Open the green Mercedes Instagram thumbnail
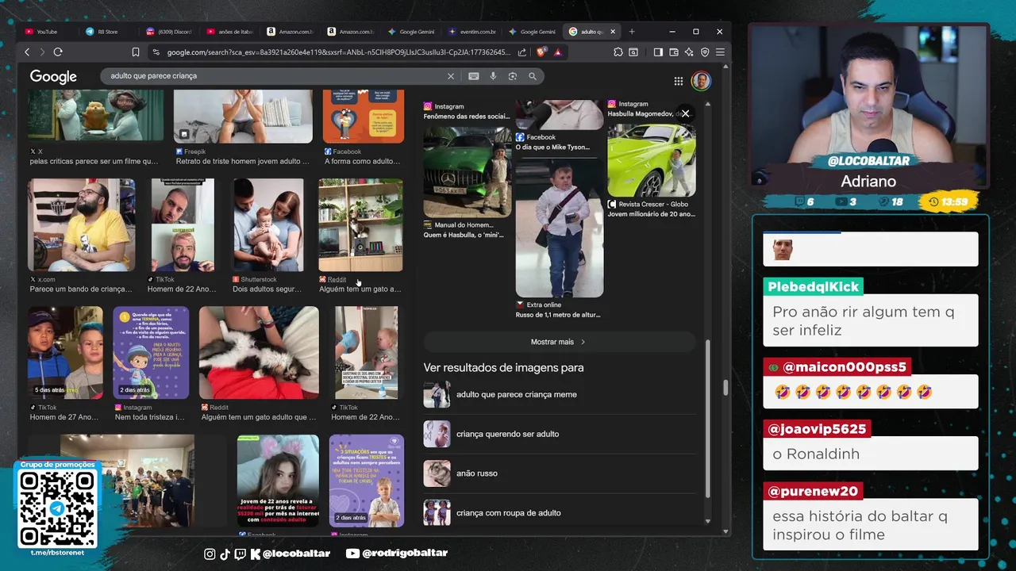 coord(468,172)
